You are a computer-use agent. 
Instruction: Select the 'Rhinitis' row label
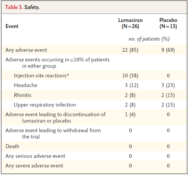tap(23, 95)
